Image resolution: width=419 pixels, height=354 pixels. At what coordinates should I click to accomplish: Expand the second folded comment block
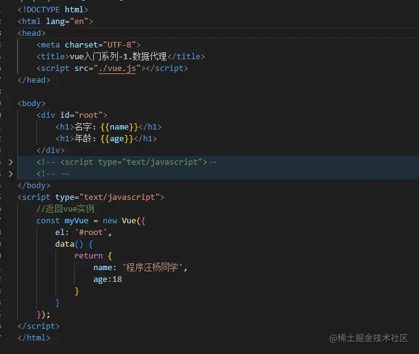10,174
